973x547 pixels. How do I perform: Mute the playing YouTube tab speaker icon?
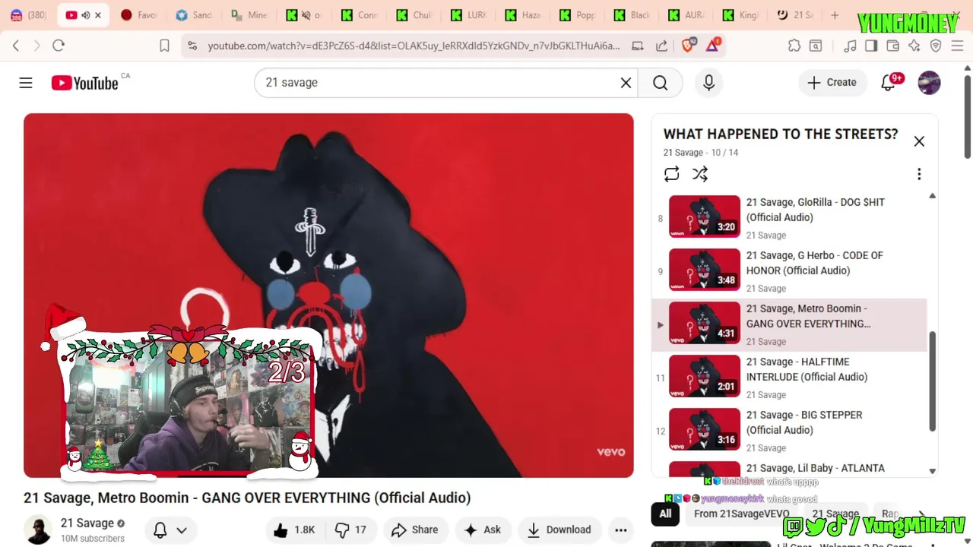pyautogui.click(x=85, y=15)
